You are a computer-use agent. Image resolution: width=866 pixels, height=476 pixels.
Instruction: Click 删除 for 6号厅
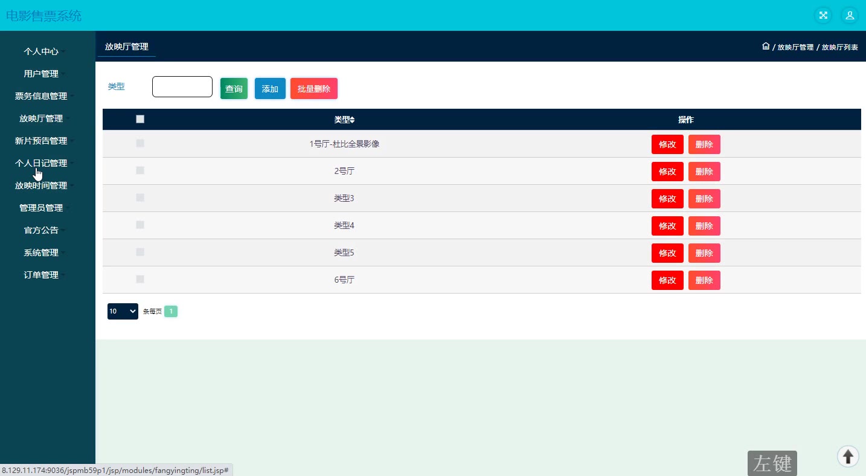(704, 280)
